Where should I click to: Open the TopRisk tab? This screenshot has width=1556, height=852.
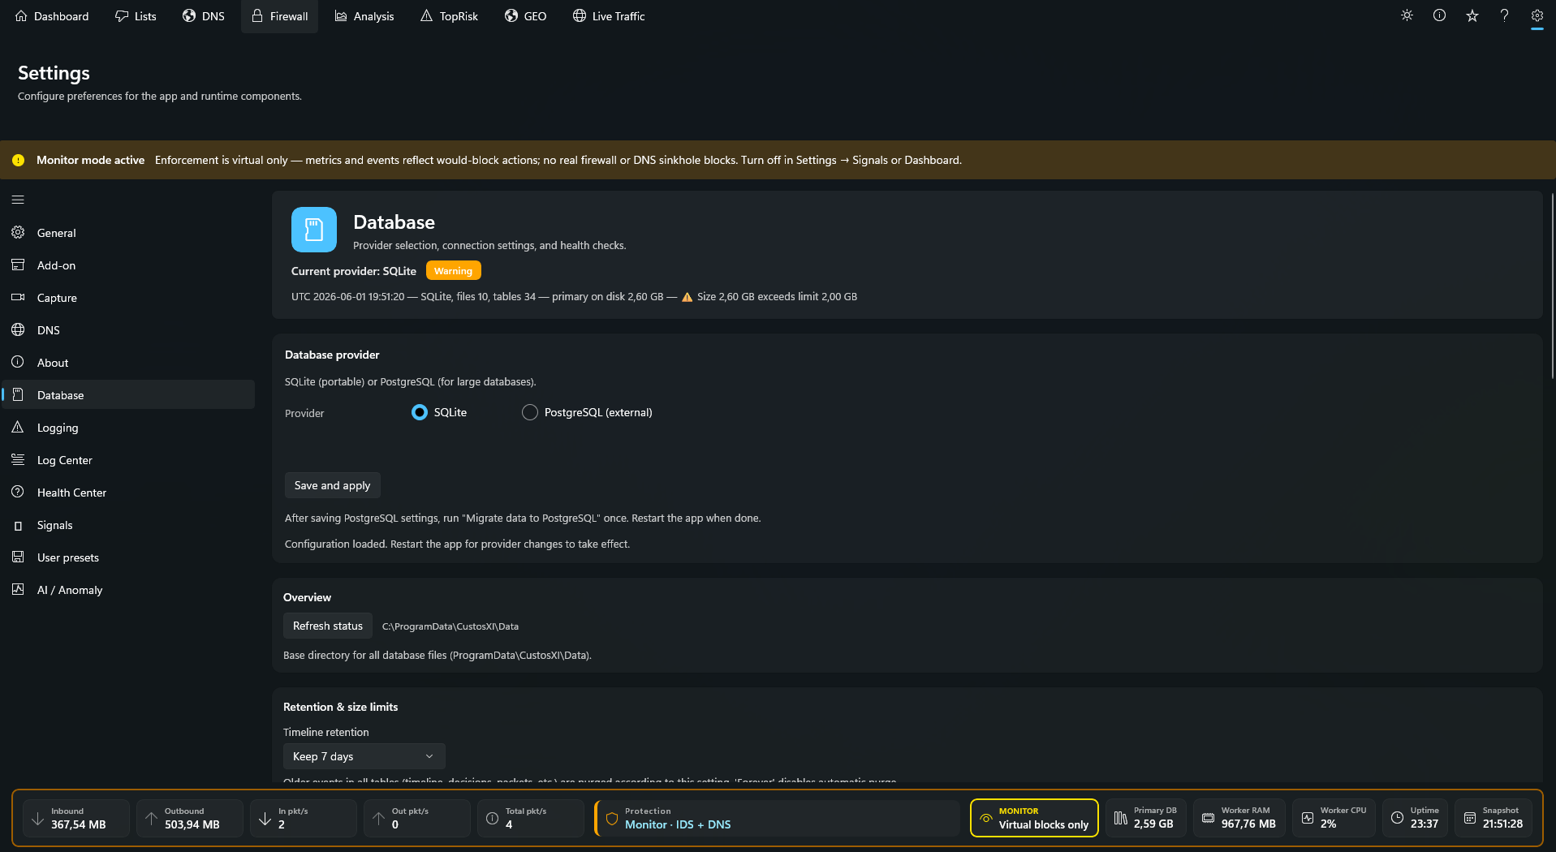coord(449,16)
